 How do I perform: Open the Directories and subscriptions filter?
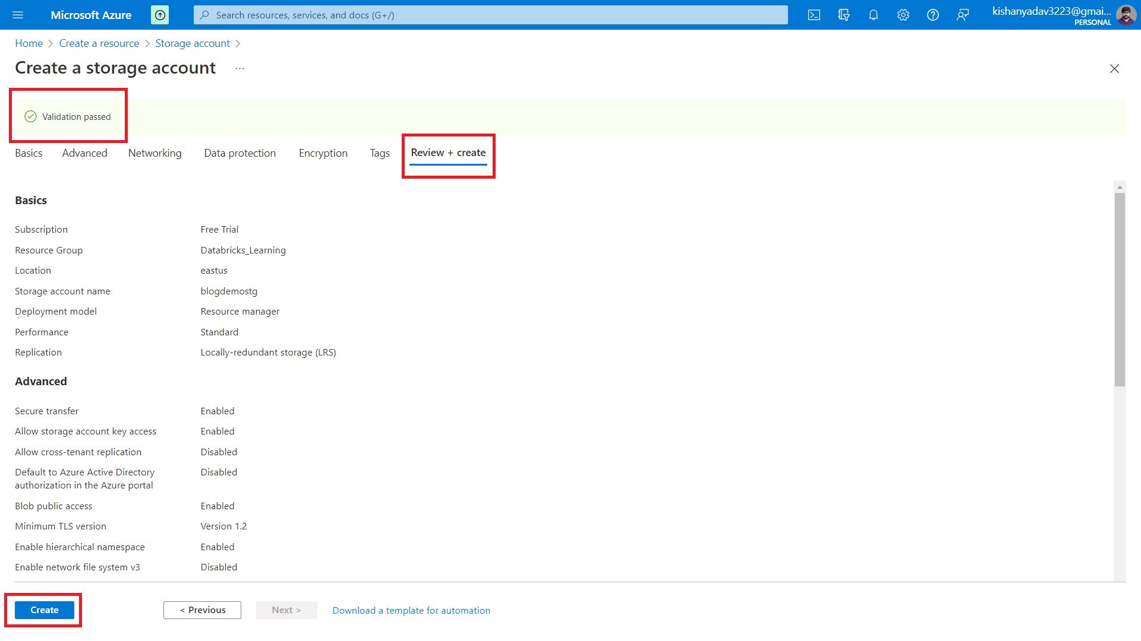click(844, 15)
